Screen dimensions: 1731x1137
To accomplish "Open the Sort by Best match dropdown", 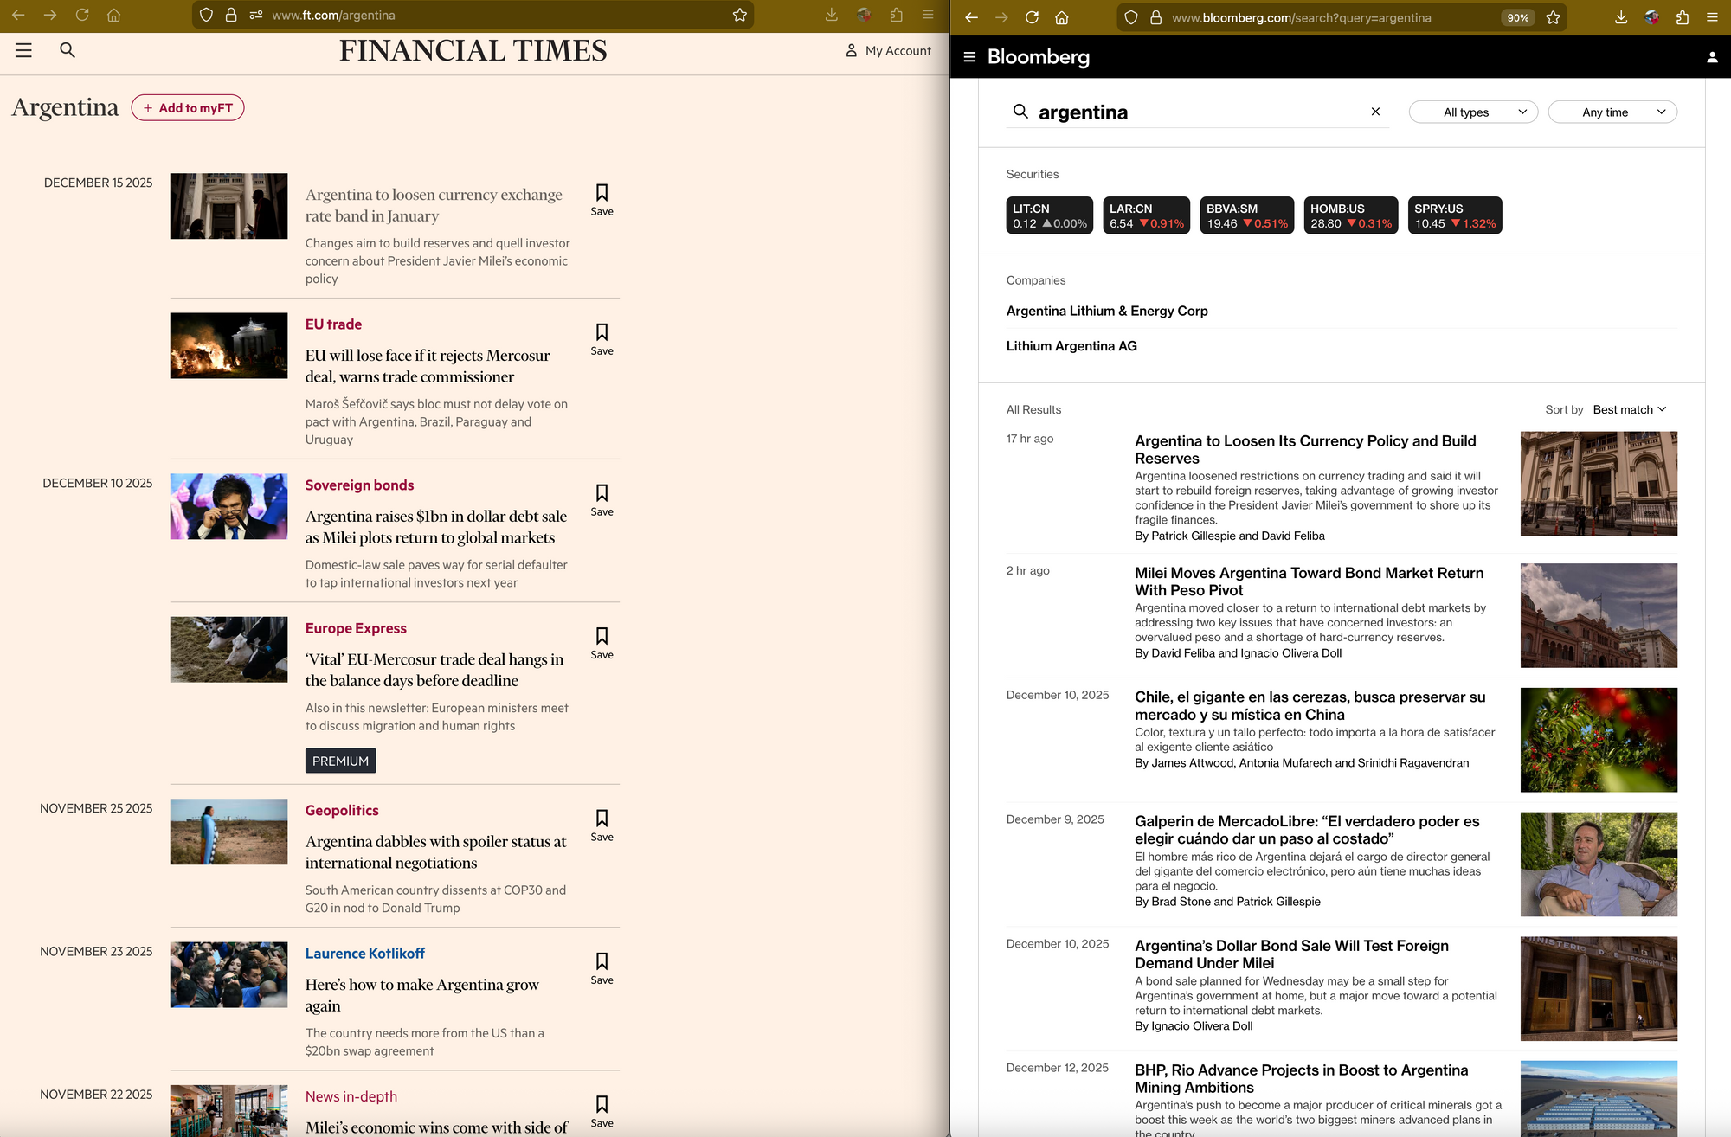I will [x=1629, y=410].
